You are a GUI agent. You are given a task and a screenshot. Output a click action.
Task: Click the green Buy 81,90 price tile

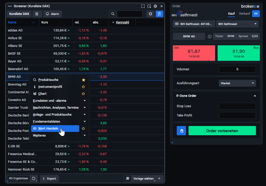click(239, 53)
